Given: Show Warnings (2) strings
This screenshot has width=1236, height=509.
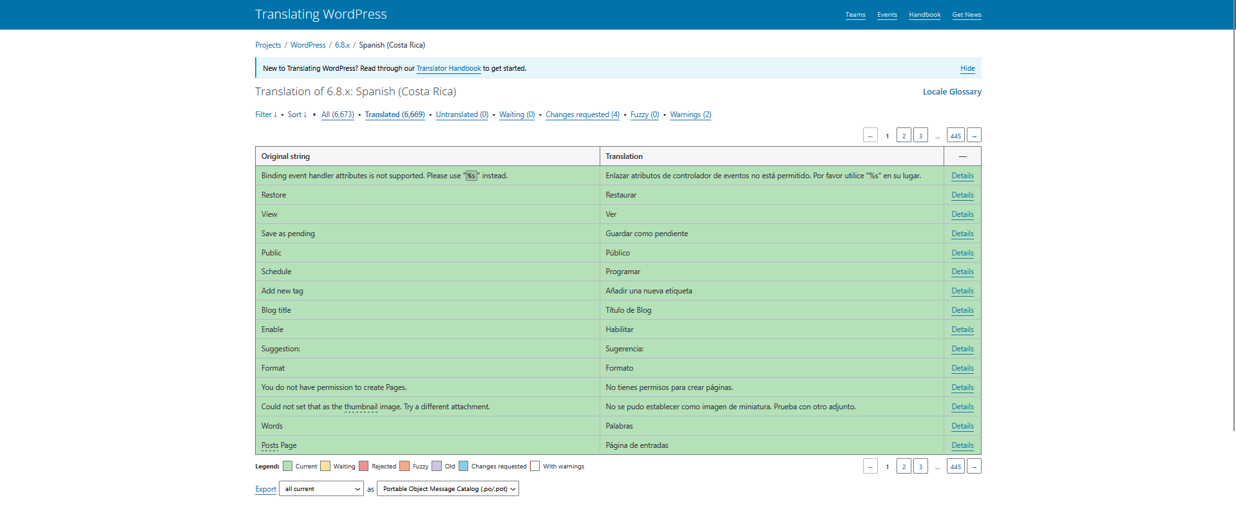Looking at the screenshot, I should click(x=690, y=115).
